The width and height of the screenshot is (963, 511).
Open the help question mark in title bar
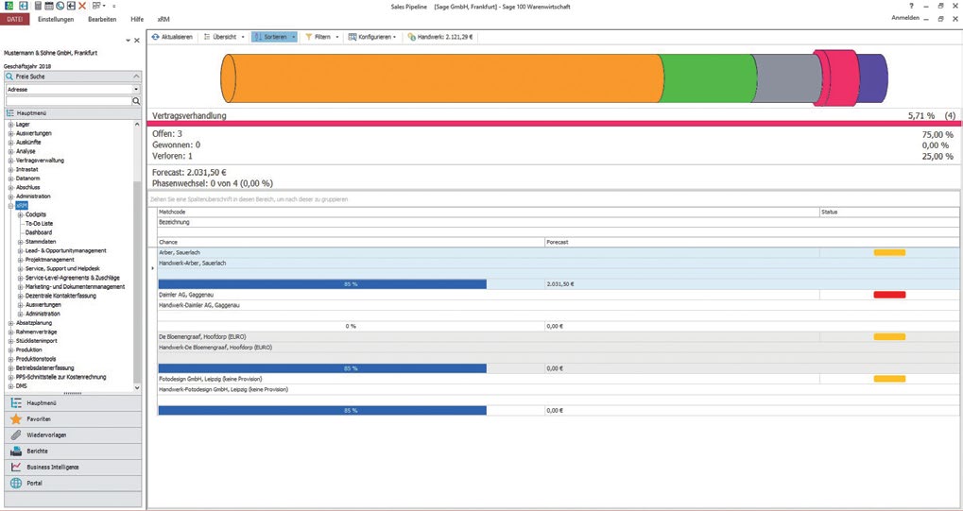pyautogui.click(x=911, y=6)
